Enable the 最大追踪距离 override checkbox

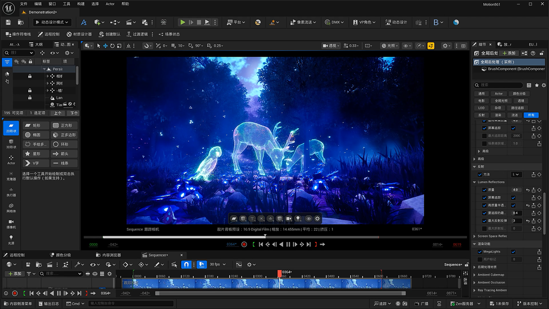coord(484,135)
